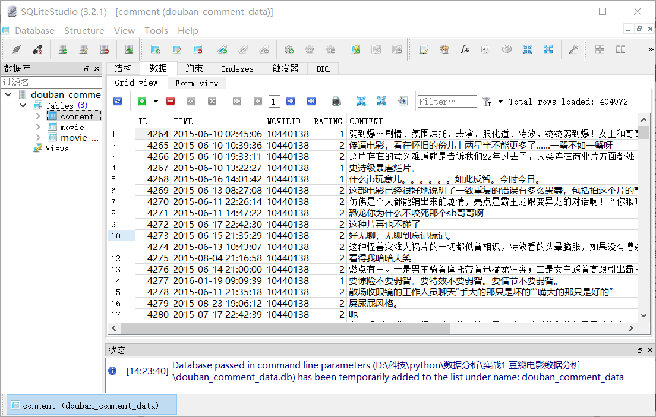Click the create index icon
Screen dimensions: 656x417
click(x=223, y=49)
